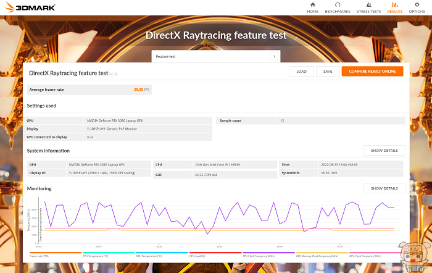Toggle the Frame rate (FPS) graph legend
The height and width of the screenshot is (273, 432).
click(39, 256)
